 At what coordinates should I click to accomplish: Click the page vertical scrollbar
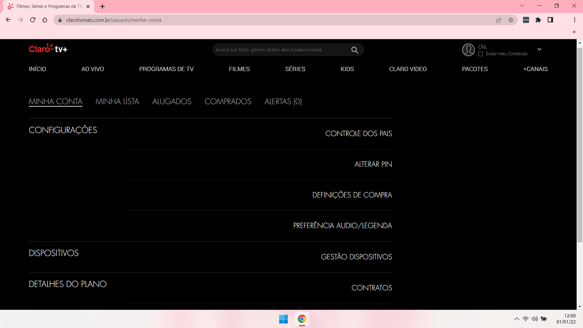click(x=580, y=145)
